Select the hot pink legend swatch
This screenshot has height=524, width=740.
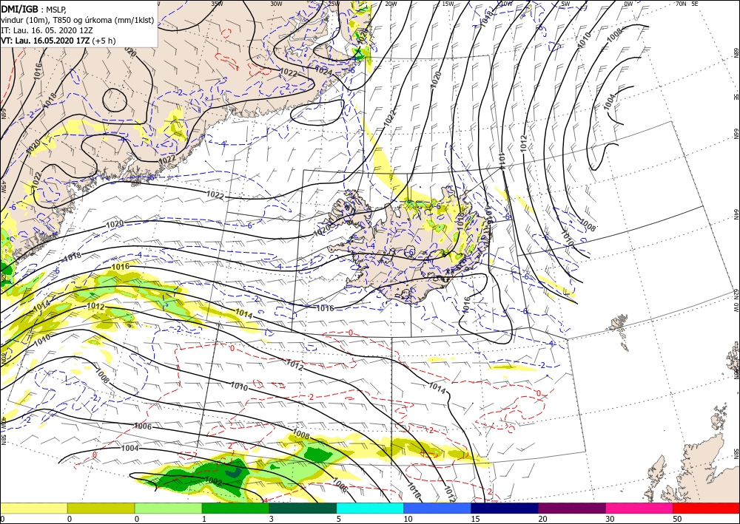point(639,508)
